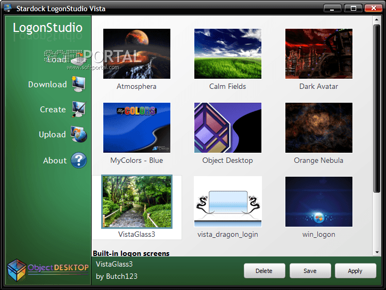Click the About question mark icon

click(x=79, y=160)
